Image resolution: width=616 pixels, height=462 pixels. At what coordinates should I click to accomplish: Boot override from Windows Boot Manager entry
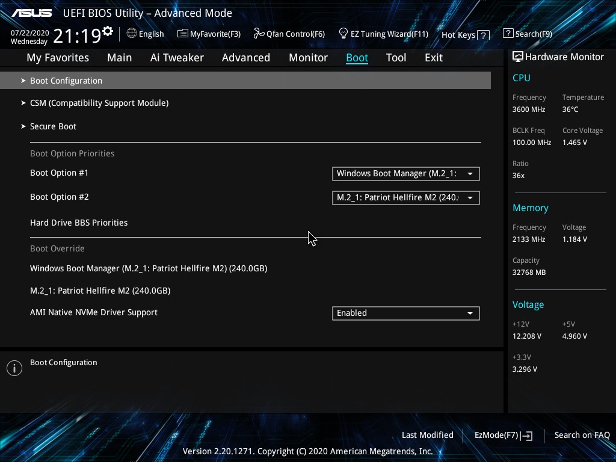click(x=149, y=268)
